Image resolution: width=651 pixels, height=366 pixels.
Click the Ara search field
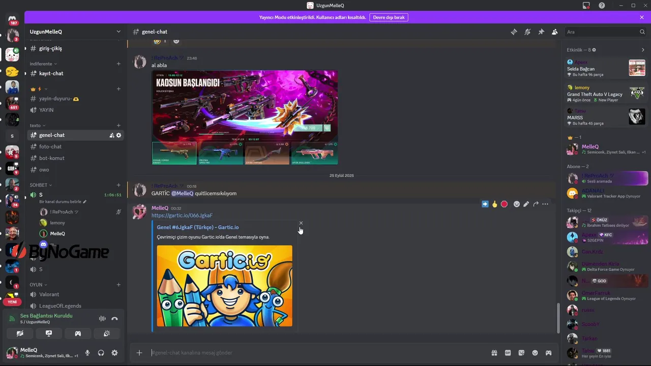[x=605, y=32]
